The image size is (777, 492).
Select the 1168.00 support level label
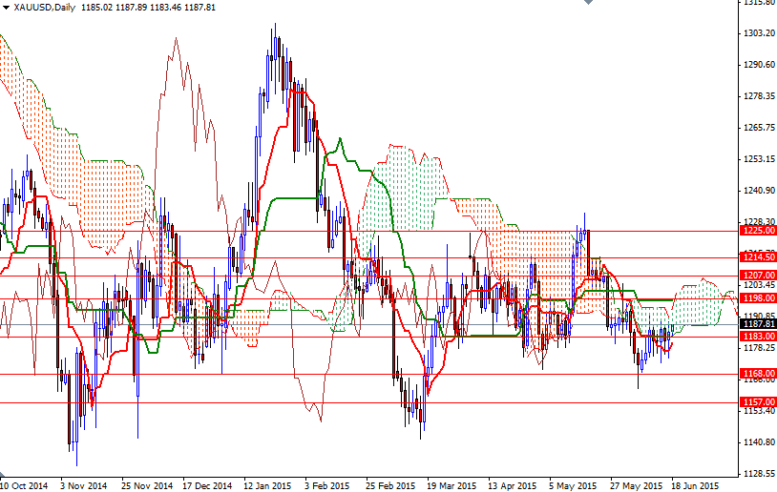coord(757,374)
